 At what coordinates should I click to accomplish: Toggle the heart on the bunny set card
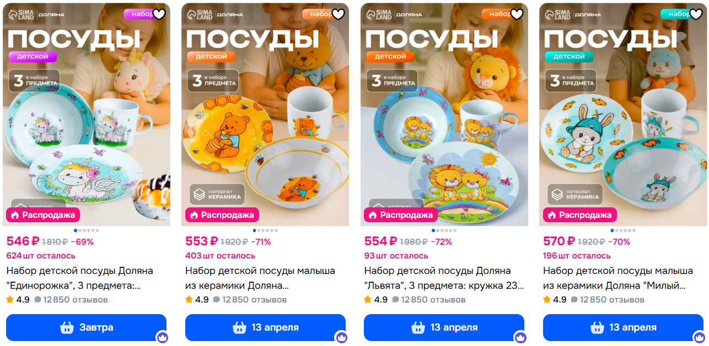point(695,14)
